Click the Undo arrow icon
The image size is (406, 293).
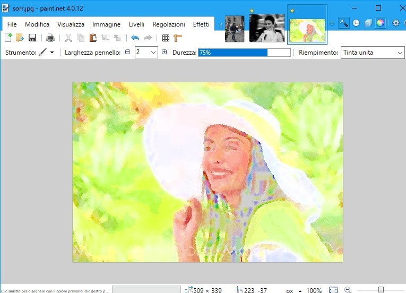(x=135, y=38)
